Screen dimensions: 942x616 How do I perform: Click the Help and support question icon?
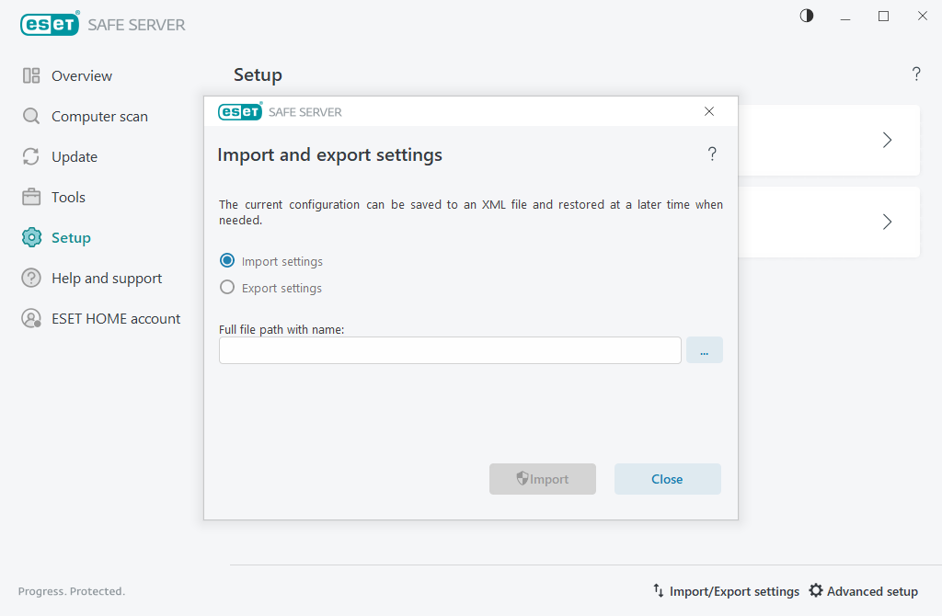coord(31,278)
